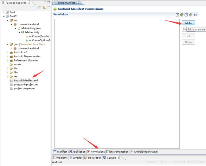
Task: Toggle the first blue P permission filter
Action: pos(177,15)
